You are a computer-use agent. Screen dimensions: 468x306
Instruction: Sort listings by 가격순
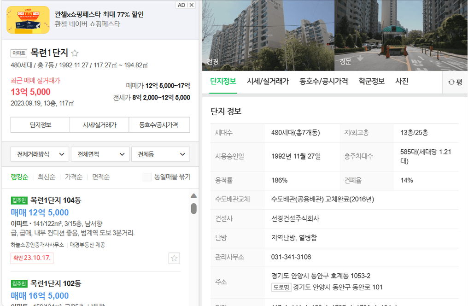pyautogui.click(x=74, y=177)
